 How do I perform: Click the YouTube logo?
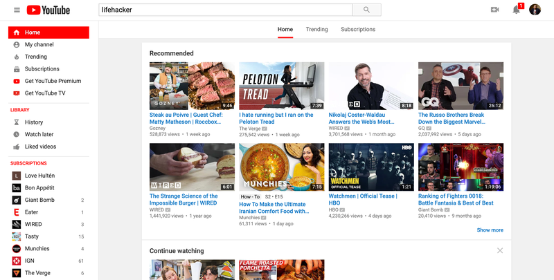48,10
